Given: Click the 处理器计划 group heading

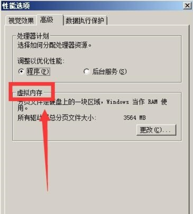Looking at the screenshot, I should click(x=33, y=36).
